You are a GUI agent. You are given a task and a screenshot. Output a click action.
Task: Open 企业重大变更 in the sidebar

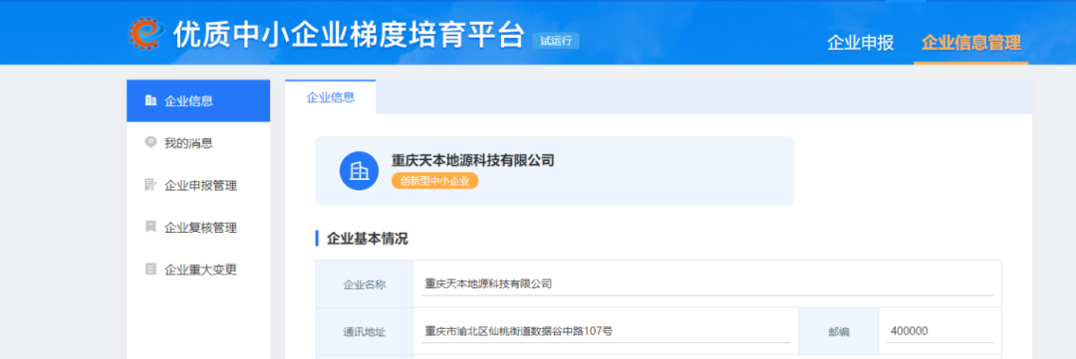(x=198, y=269)
